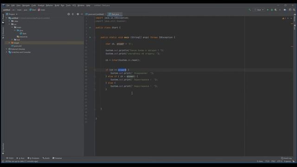Click the Build project hammer icon
Viewport: 297px width, 167px height.
click(x=250, y=10)
